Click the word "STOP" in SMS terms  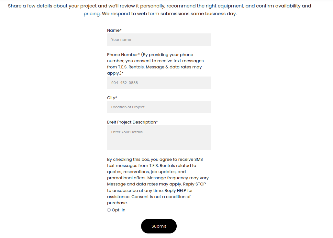pyautogui.click(x=200, y=184)
